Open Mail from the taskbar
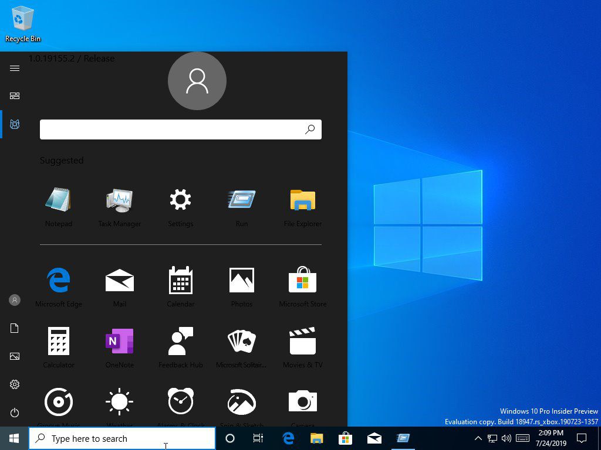The height and width of the screenshot is (450, 601). click(374, 438)
